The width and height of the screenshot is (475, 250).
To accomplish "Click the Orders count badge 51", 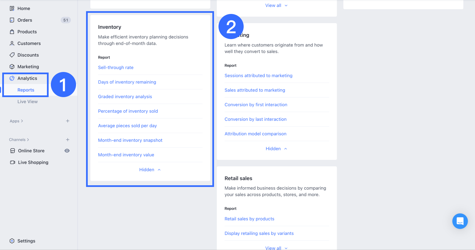I will tap(66, 20).
